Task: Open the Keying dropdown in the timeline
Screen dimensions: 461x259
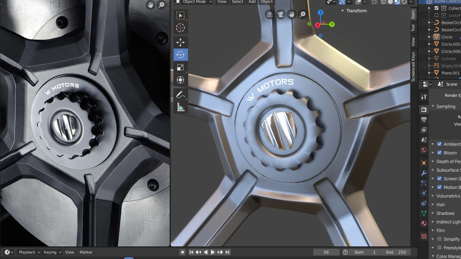Action: (x=53, y=252)
